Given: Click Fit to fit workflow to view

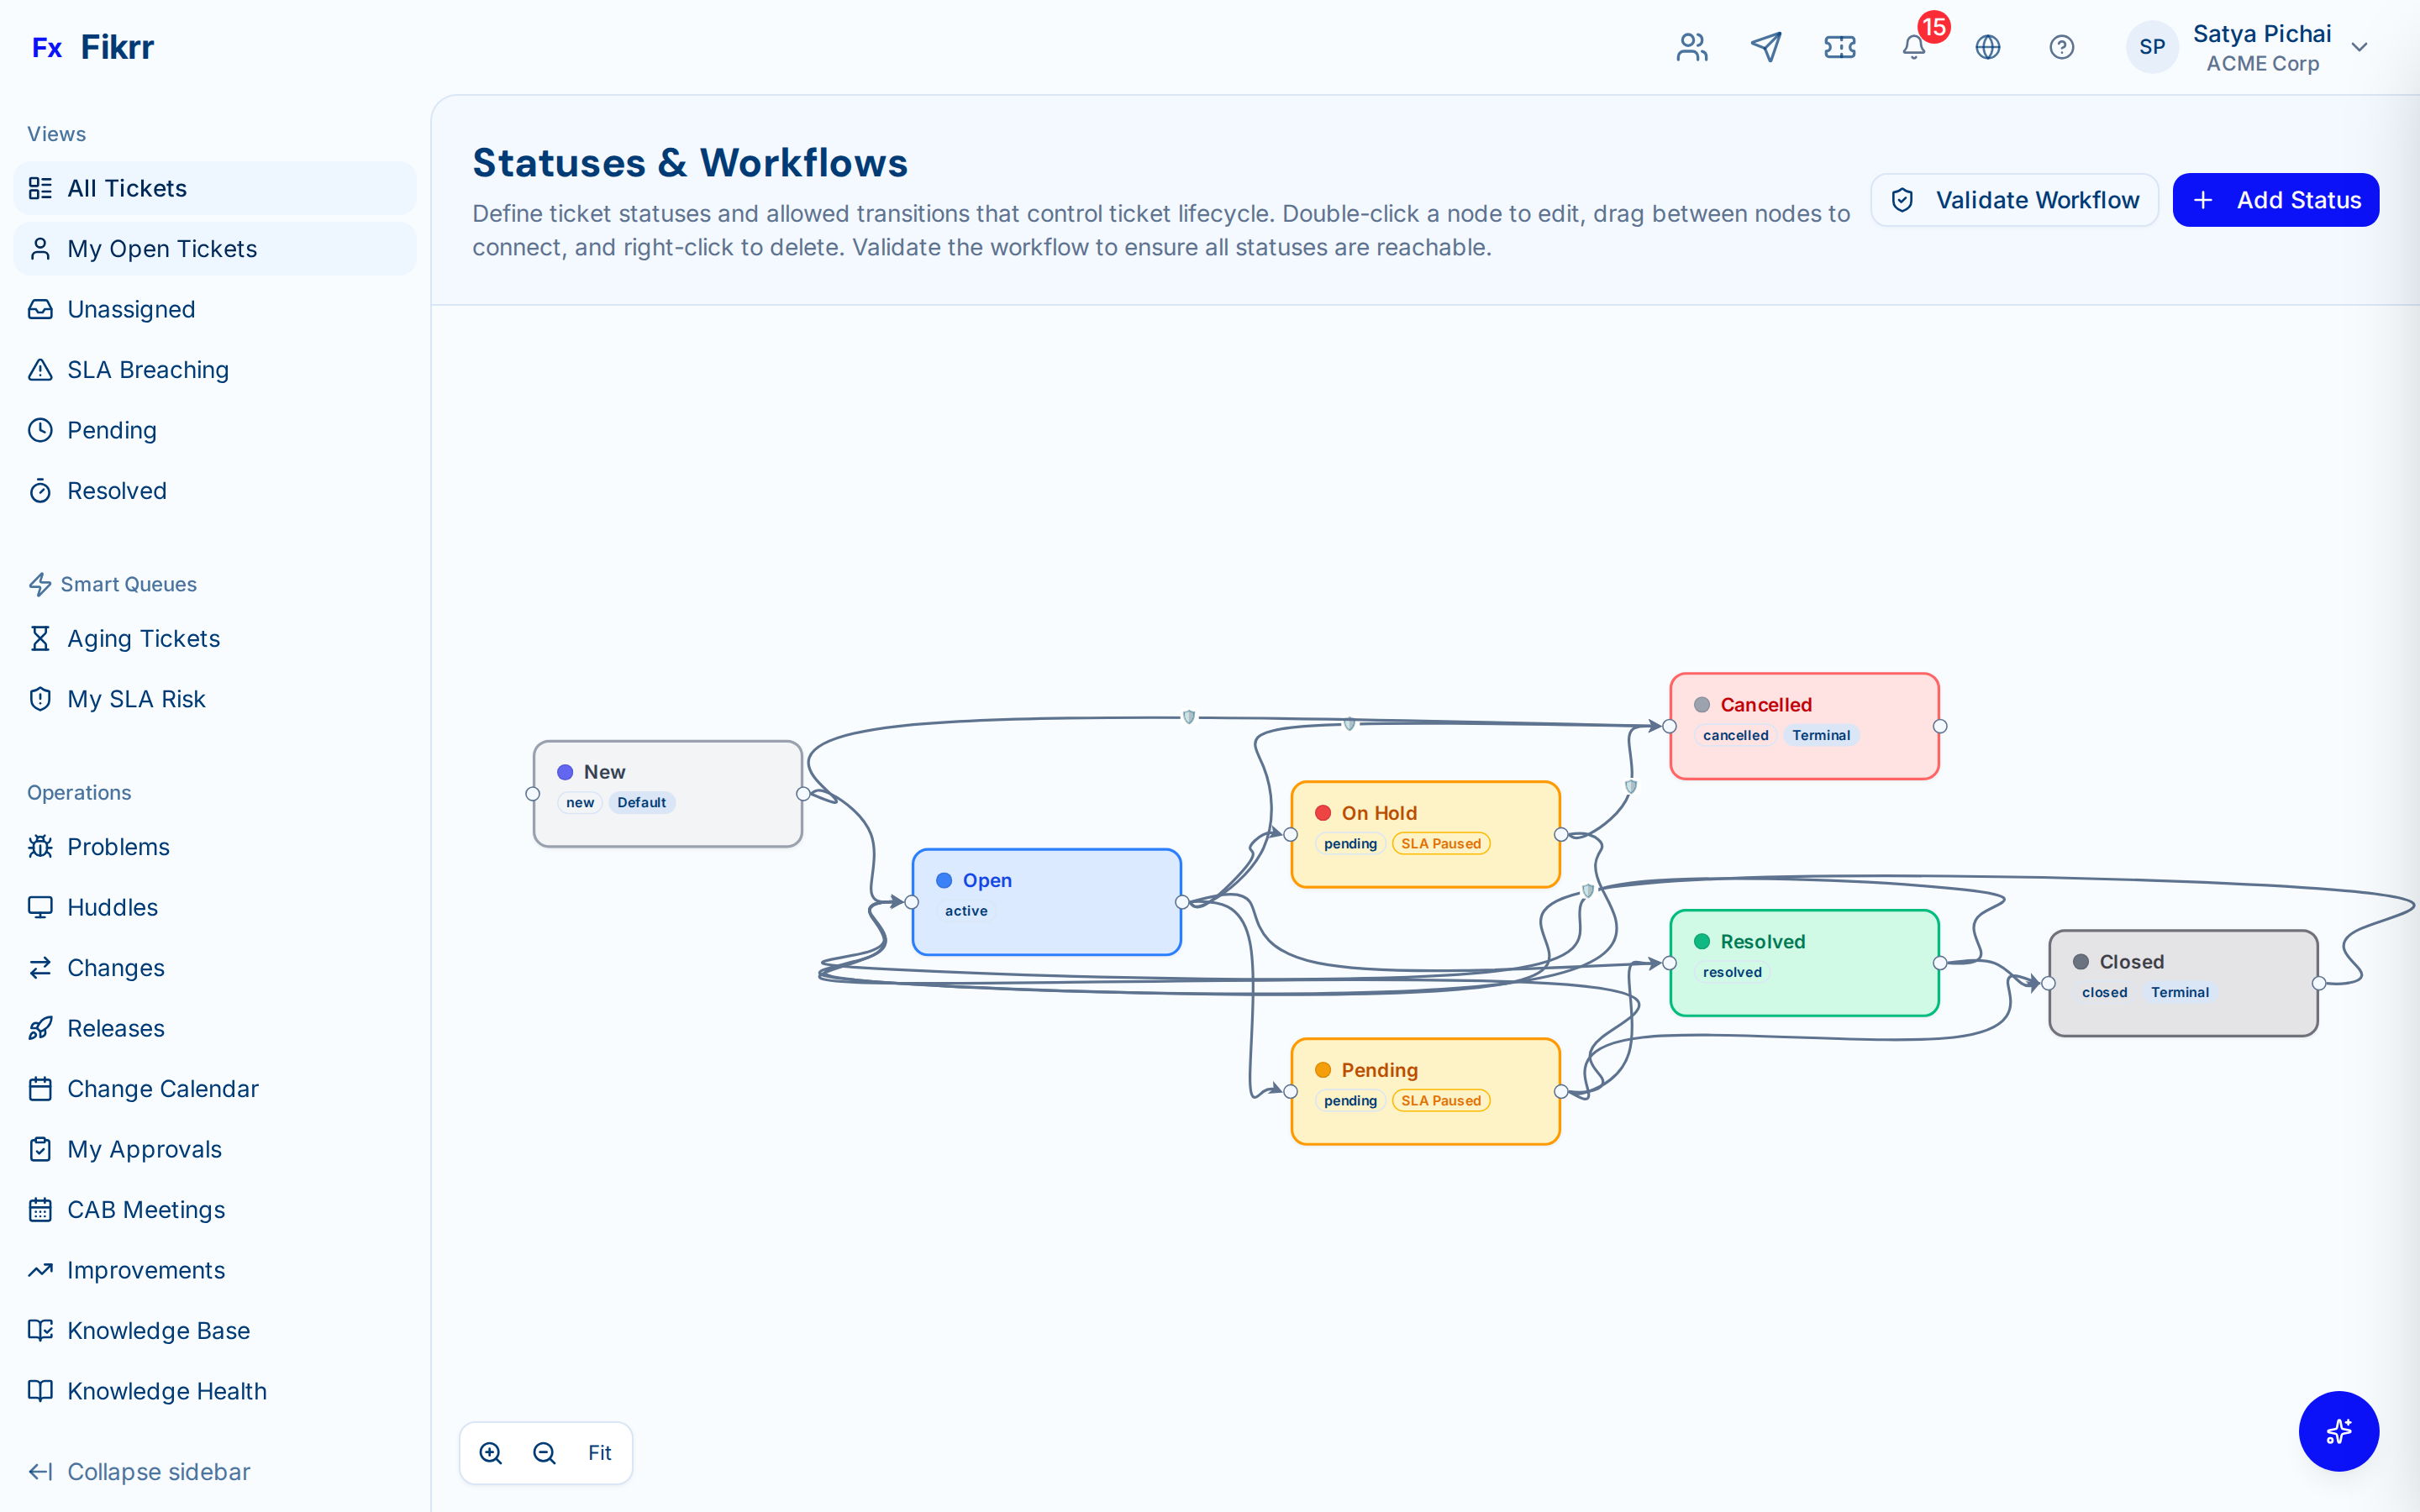Looking at the screenshot, I should 600,1452.
